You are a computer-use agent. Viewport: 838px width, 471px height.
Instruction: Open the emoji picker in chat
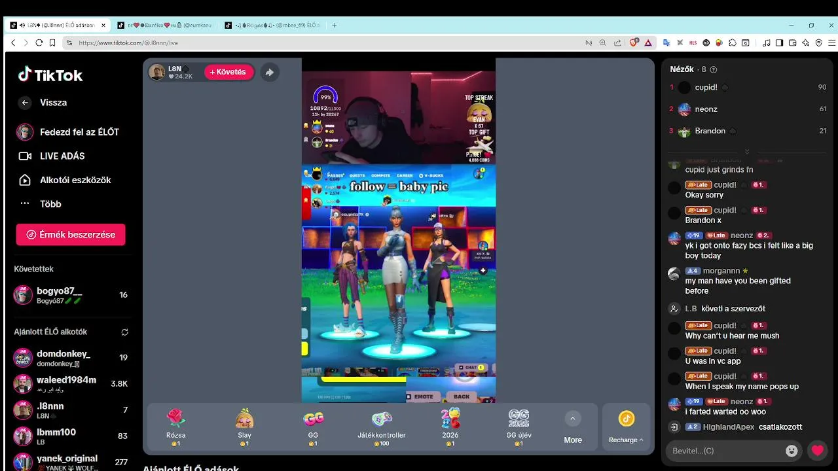click(792, 451)
